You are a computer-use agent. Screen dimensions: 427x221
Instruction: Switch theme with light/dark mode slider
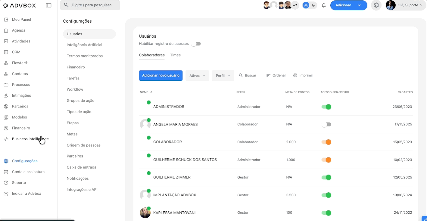point(310,5)
